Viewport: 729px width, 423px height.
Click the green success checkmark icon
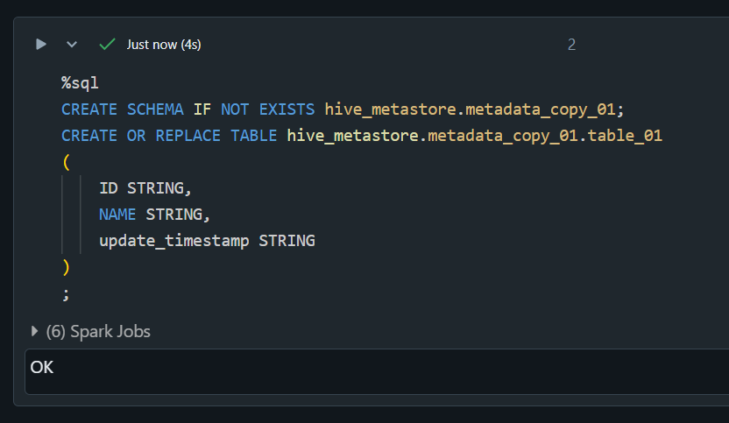107,44
